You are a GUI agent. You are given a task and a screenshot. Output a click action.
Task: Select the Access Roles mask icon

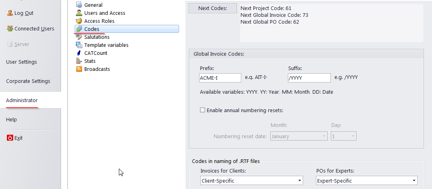pyautogui.click(x=79, y=21)
